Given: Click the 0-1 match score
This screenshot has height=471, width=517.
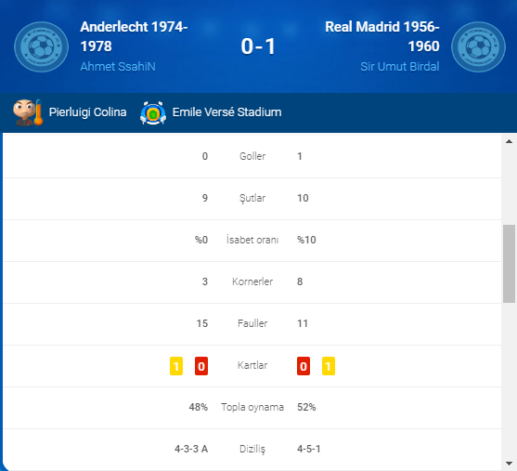Looking at the screenshot, I should point(258,46).
